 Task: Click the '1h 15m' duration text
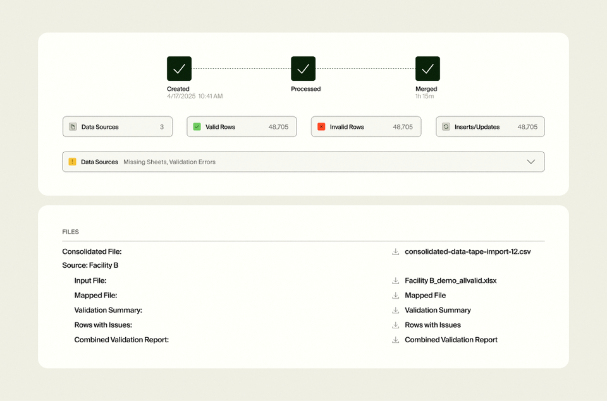pyautogui.click(x=425, y=96)
